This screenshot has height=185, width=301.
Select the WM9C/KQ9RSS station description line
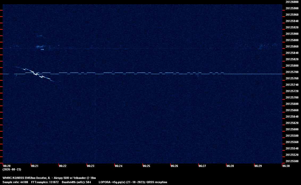tap(49, 178)
